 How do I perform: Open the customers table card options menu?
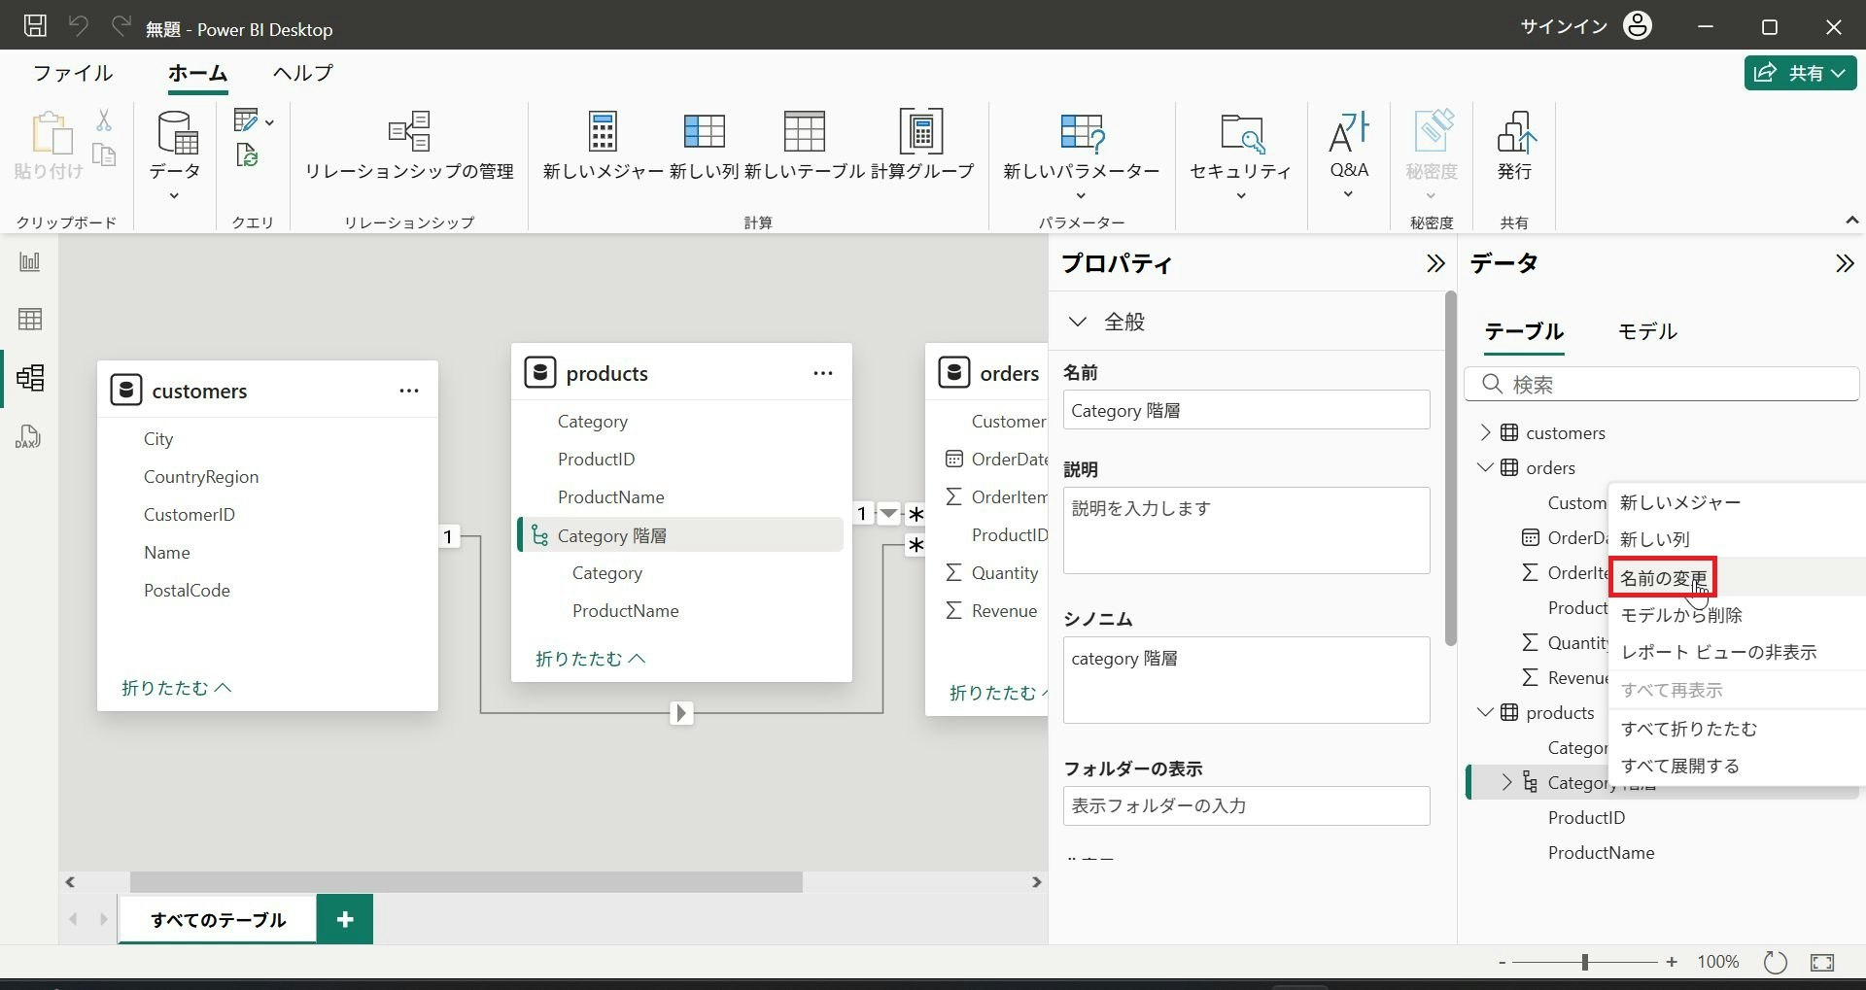pos(409,391)
